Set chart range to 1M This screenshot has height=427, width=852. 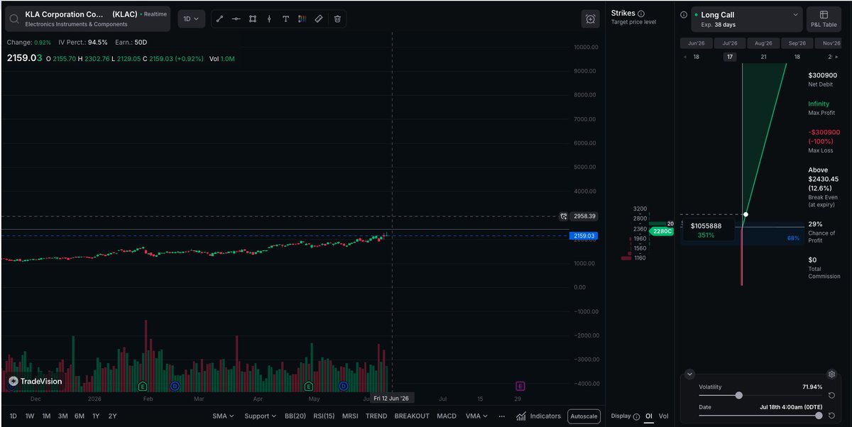pos(46,416)
